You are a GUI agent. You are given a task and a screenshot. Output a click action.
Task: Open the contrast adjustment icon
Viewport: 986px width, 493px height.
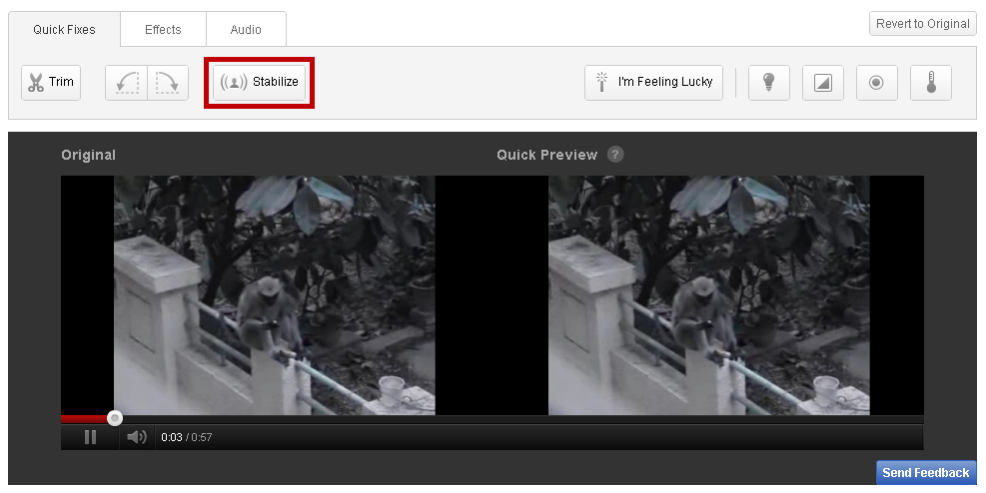tap(823, 82)
